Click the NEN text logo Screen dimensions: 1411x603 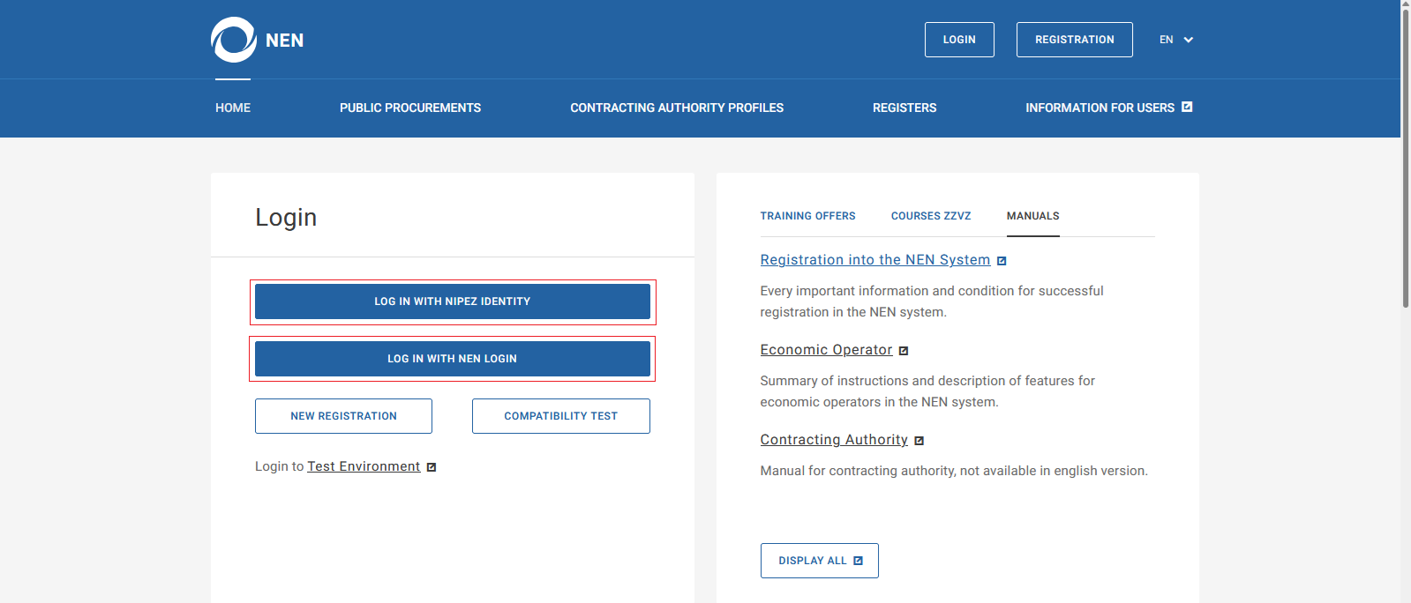click(x=284, y=41)
